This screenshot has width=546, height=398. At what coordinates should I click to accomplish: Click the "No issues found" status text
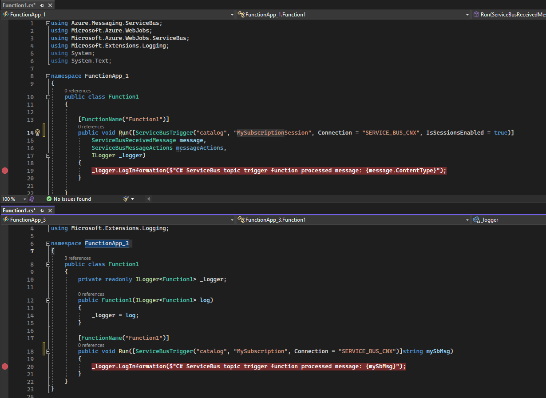(x=72, y=199)
